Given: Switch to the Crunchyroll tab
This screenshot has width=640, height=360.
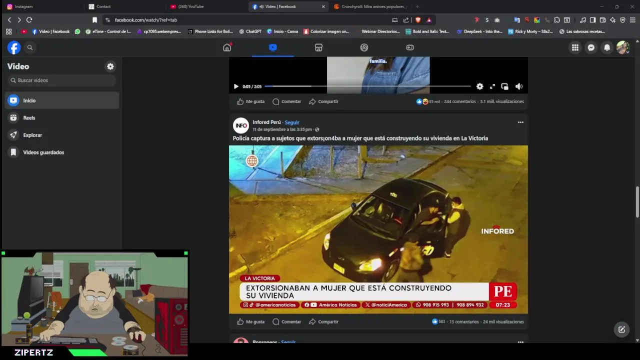Looking at the screenshot, I should [x=370, y=6].
